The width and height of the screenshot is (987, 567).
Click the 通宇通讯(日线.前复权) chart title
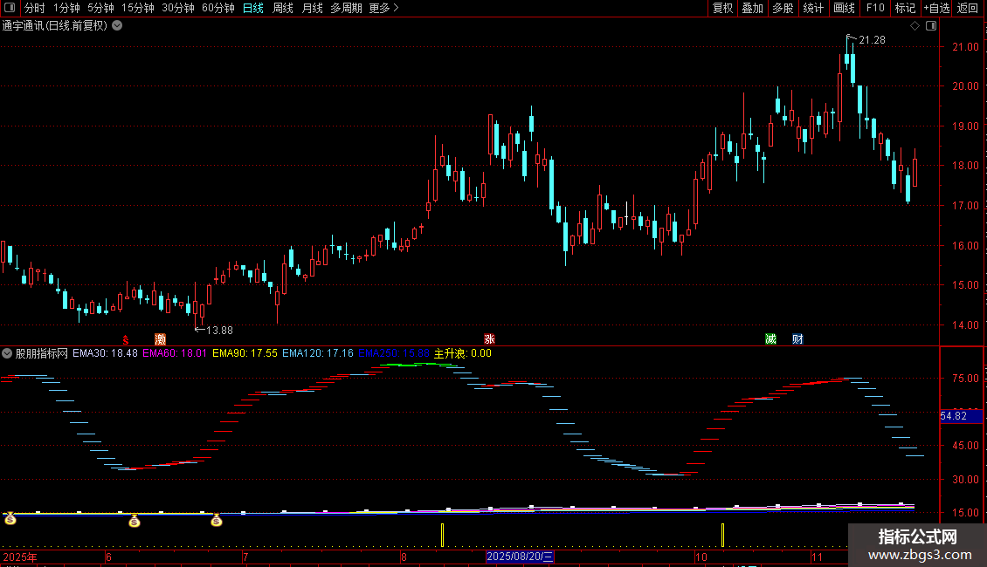55,26
